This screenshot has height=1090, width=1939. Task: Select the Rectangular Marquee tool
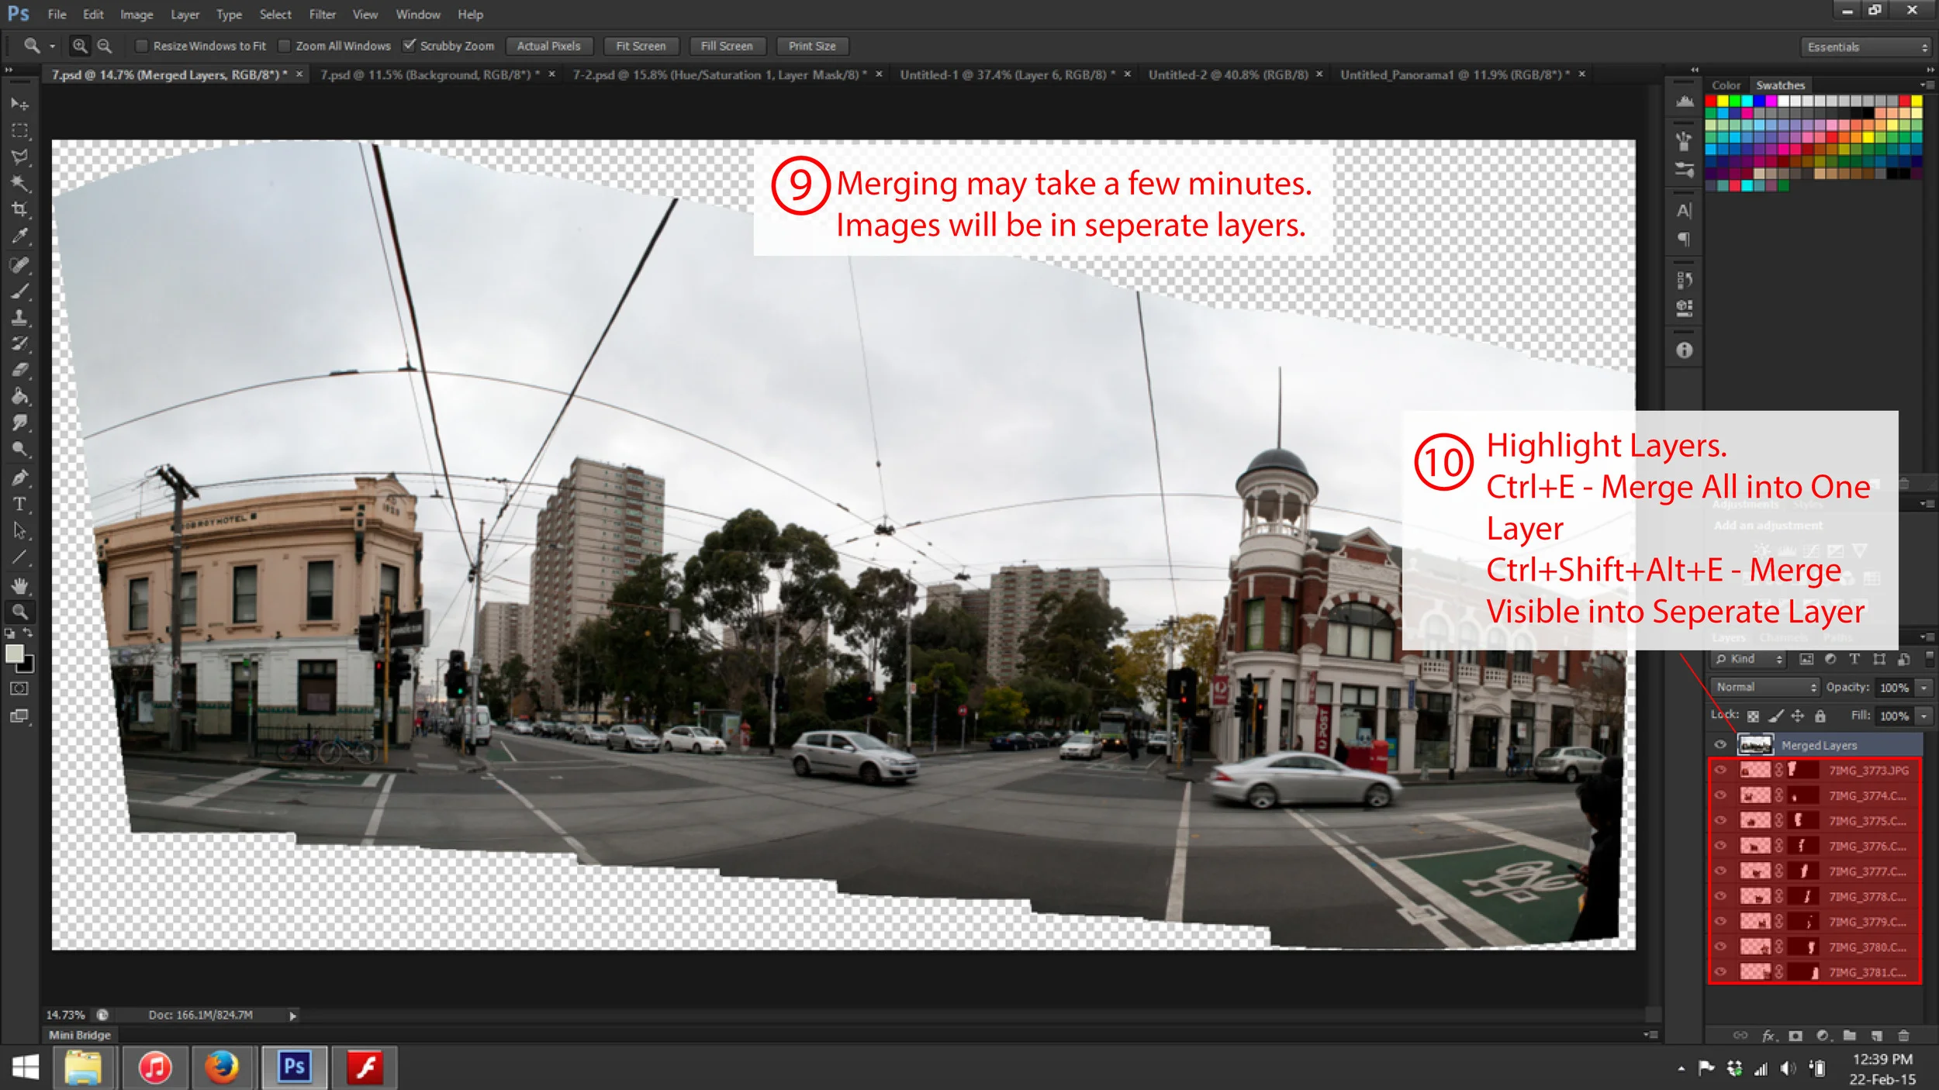click(x=19, y=130)
